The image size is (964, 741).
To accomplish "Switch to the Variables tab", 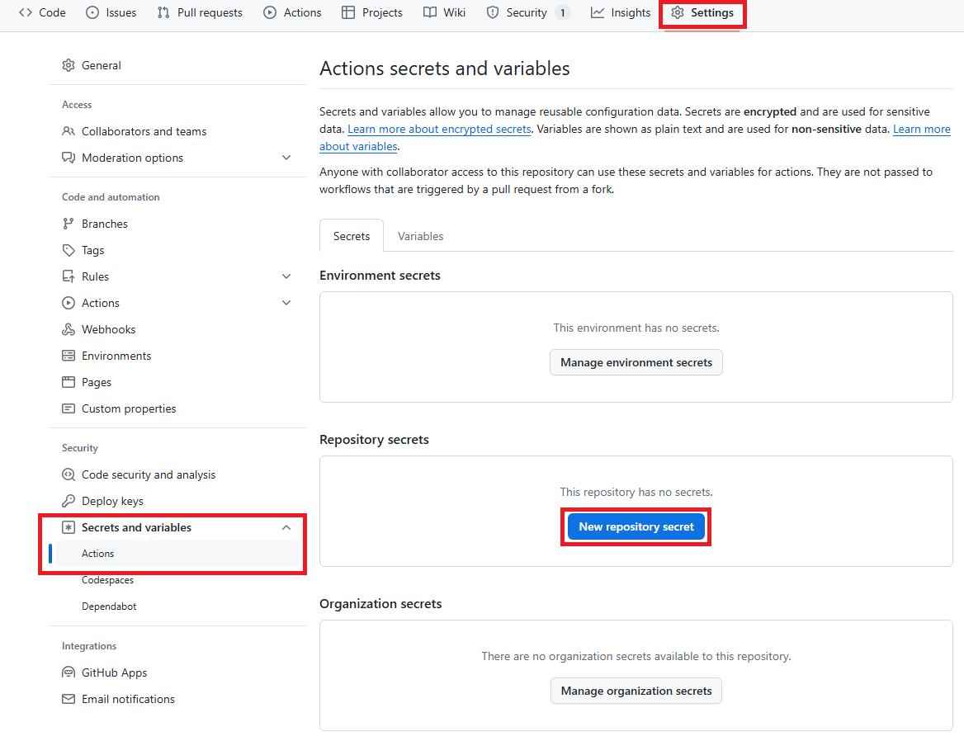I will [x=421, y=236].
